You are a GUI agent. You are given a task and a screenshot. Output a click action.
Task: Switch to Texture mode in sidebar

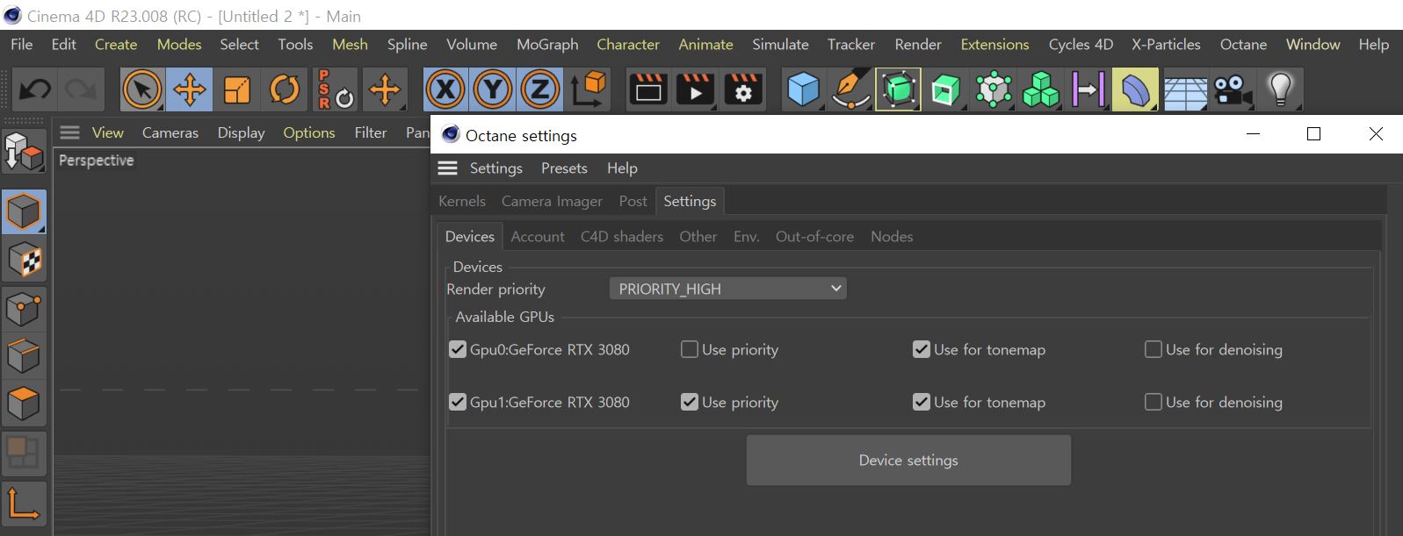pyautogui.click(x=24, y=261)
